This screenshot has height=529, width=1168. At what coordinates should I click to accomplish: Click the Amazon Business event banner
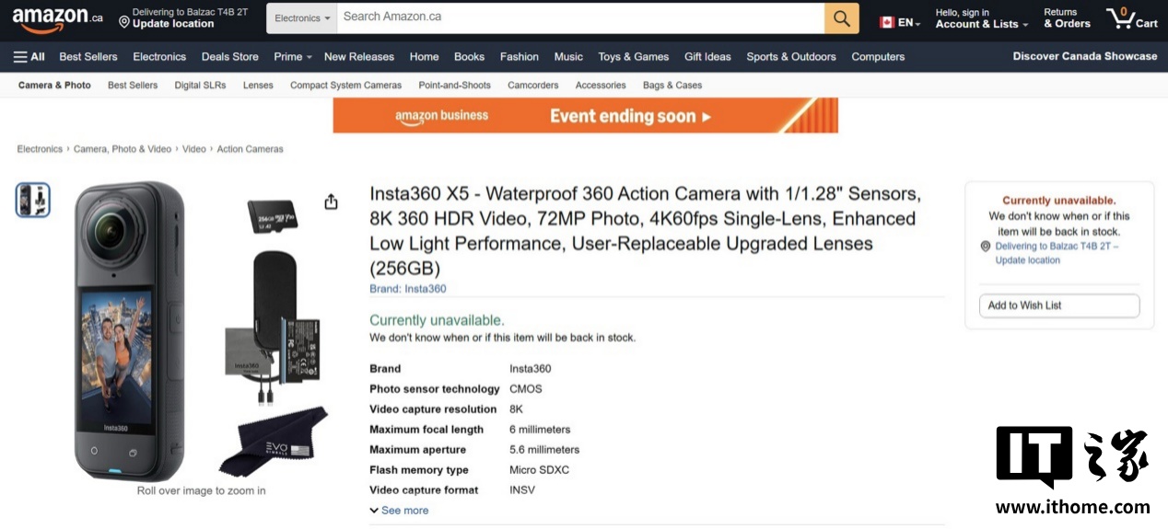click(585, 116)
